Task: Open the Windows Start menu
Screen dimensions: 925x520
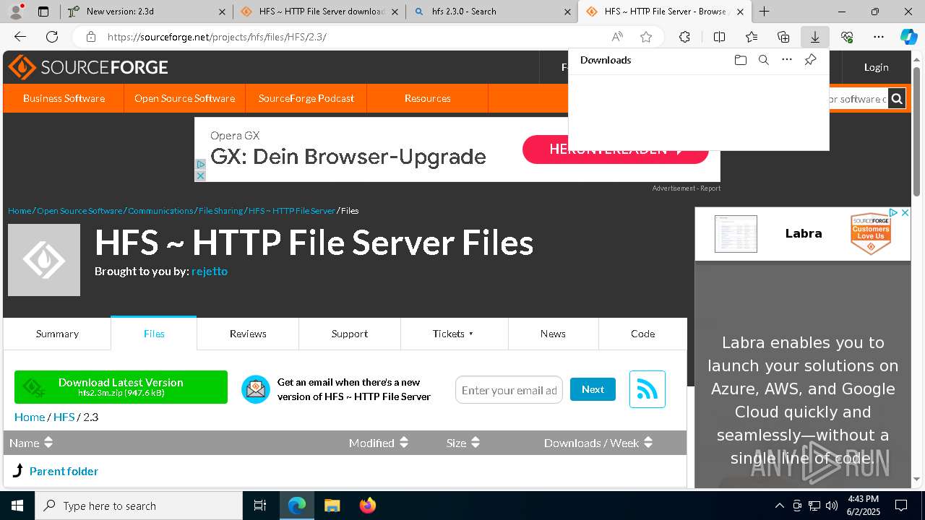Action: coord(17,506)
